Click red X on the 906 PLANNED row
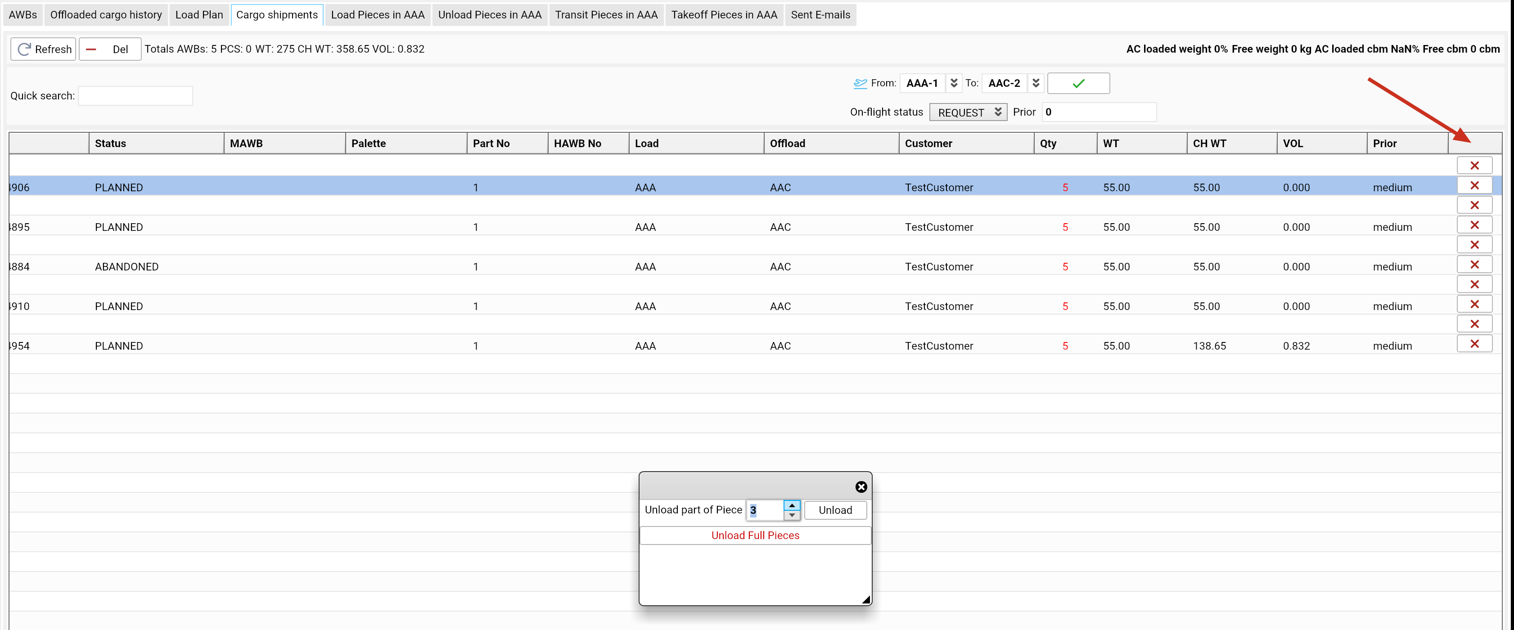The height and width of the screenshot is (630, 1514). tap(1474, 186)
